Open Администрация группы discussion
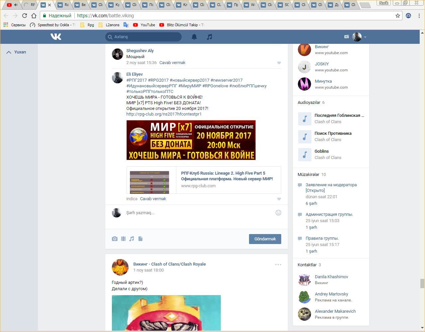This screenshot has width=425, height=332. tap(329, 214)
